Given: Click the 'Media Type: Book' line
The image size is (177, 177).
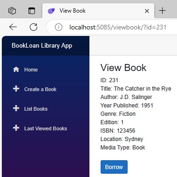Looking at the screenshot, I should tap(123, 148).
